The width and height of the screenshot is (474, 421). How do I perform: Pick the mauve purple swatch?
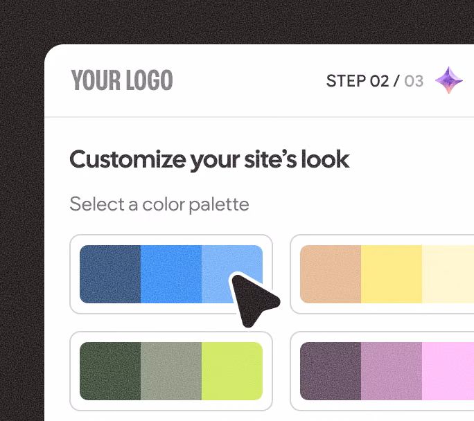click(392, 371)
